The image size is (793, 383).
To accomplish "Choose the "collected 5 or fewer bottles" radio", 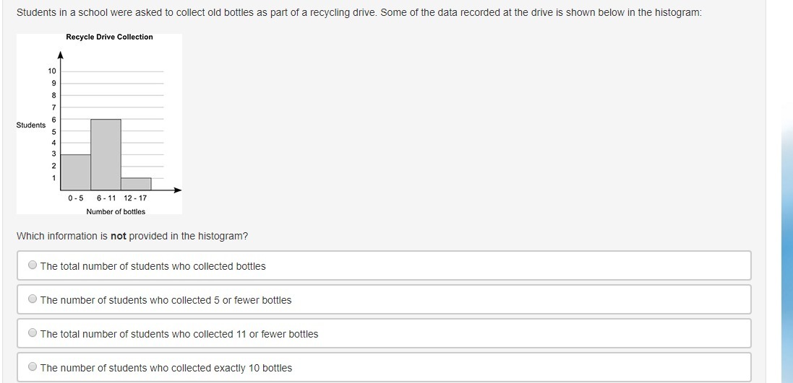I will [33, 299].
